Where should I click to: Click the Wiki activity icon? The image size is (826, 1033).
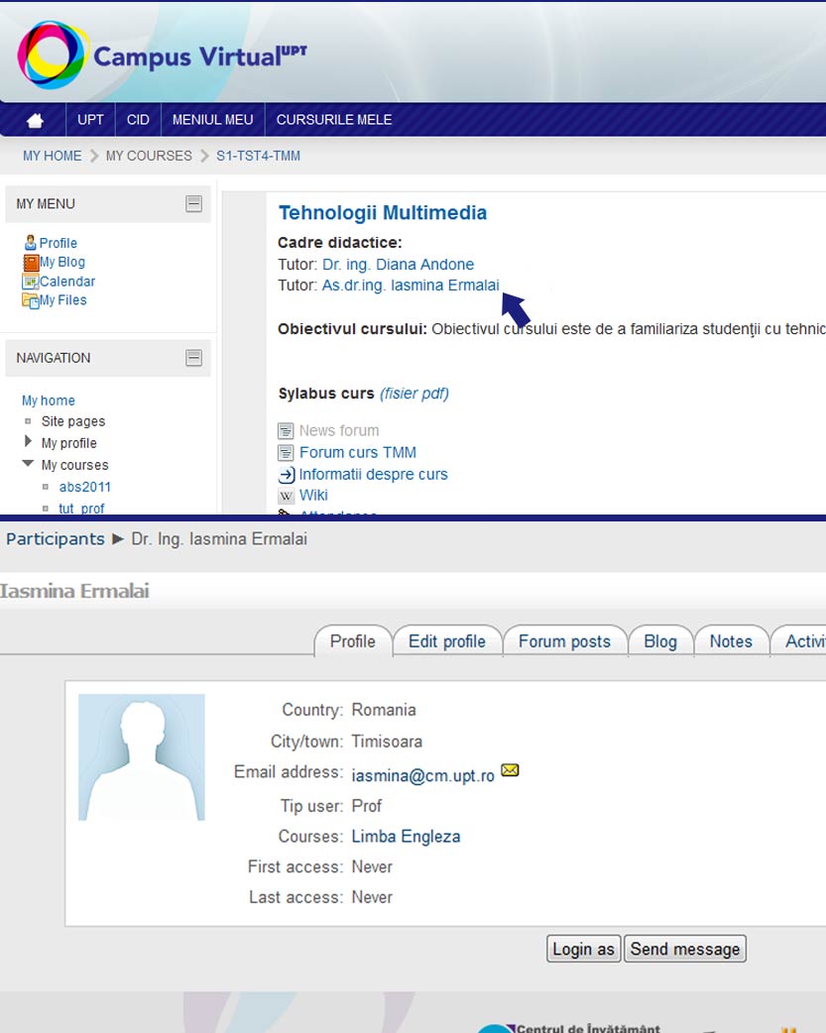tap(286, 496)
